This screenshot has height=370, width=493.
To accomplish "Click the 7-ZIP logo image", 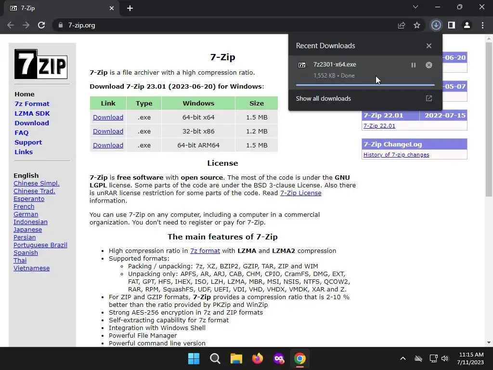I will (x=41, y=64).
